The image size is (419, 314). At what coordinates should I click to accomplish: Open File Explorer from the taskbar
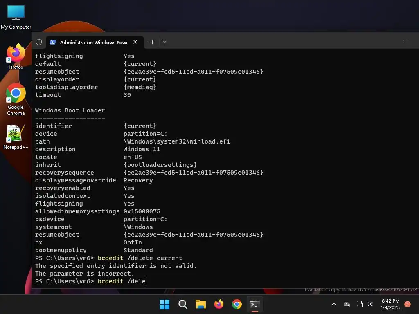point(200,304)
